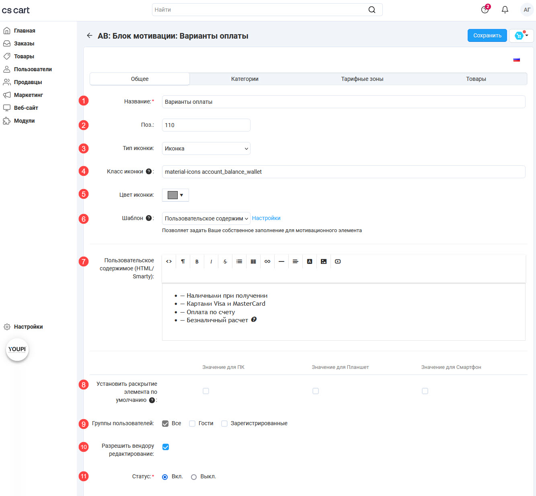This screenshot has width=536, height=496.
Task: Open the Тарифные зоны tab
Action: [362, 79]
